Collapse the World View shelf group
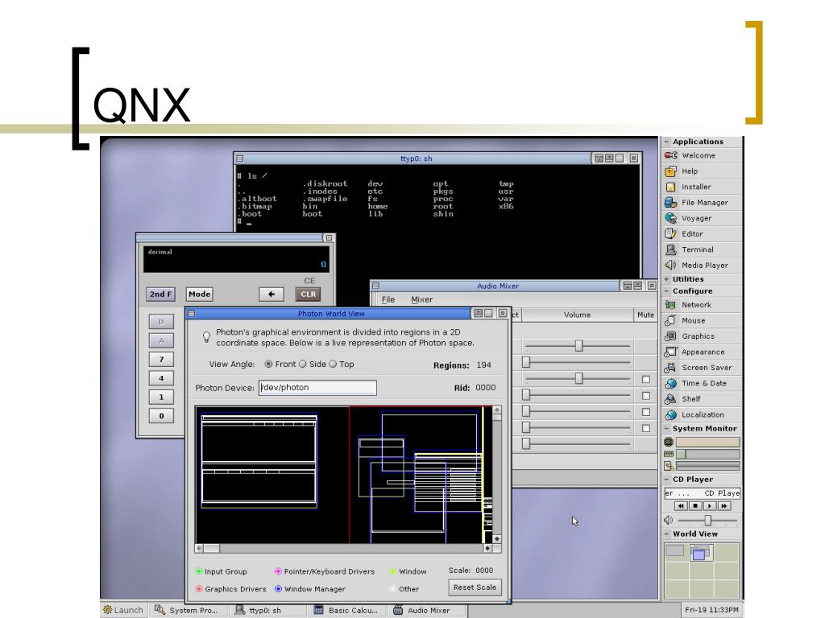 [x=666, y=534]
